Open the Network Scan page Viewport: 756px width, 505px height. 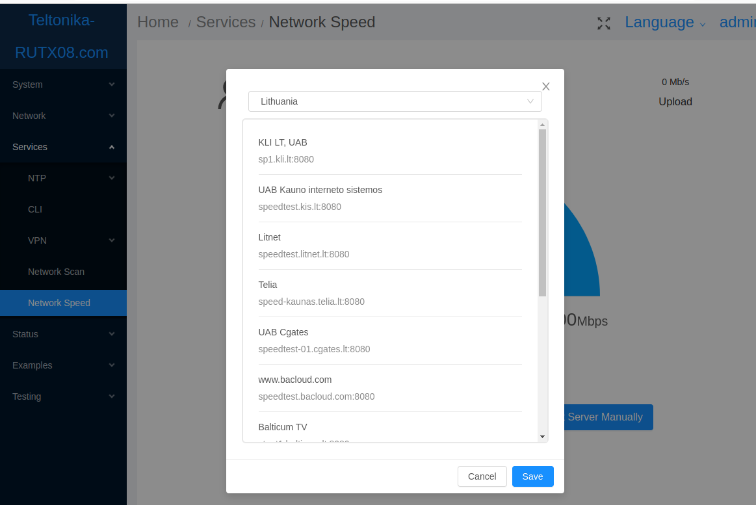(x=70, y=271)
